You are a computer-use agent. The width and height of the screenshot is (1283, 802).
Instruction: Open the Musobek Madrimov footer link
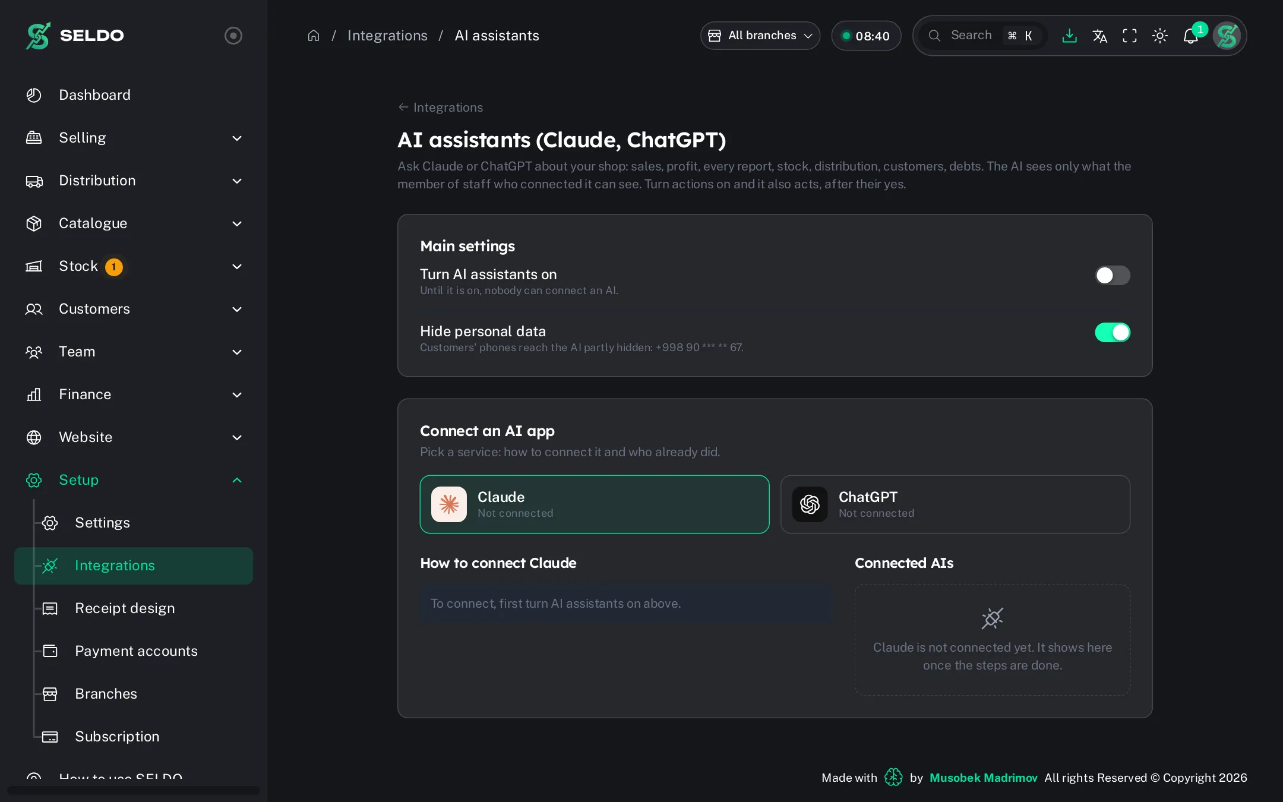(983, 778)
